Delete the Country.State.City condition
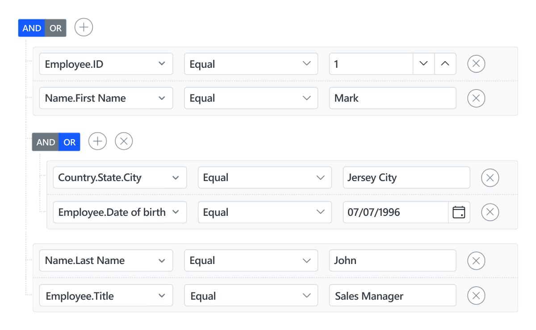 [490, 177]
